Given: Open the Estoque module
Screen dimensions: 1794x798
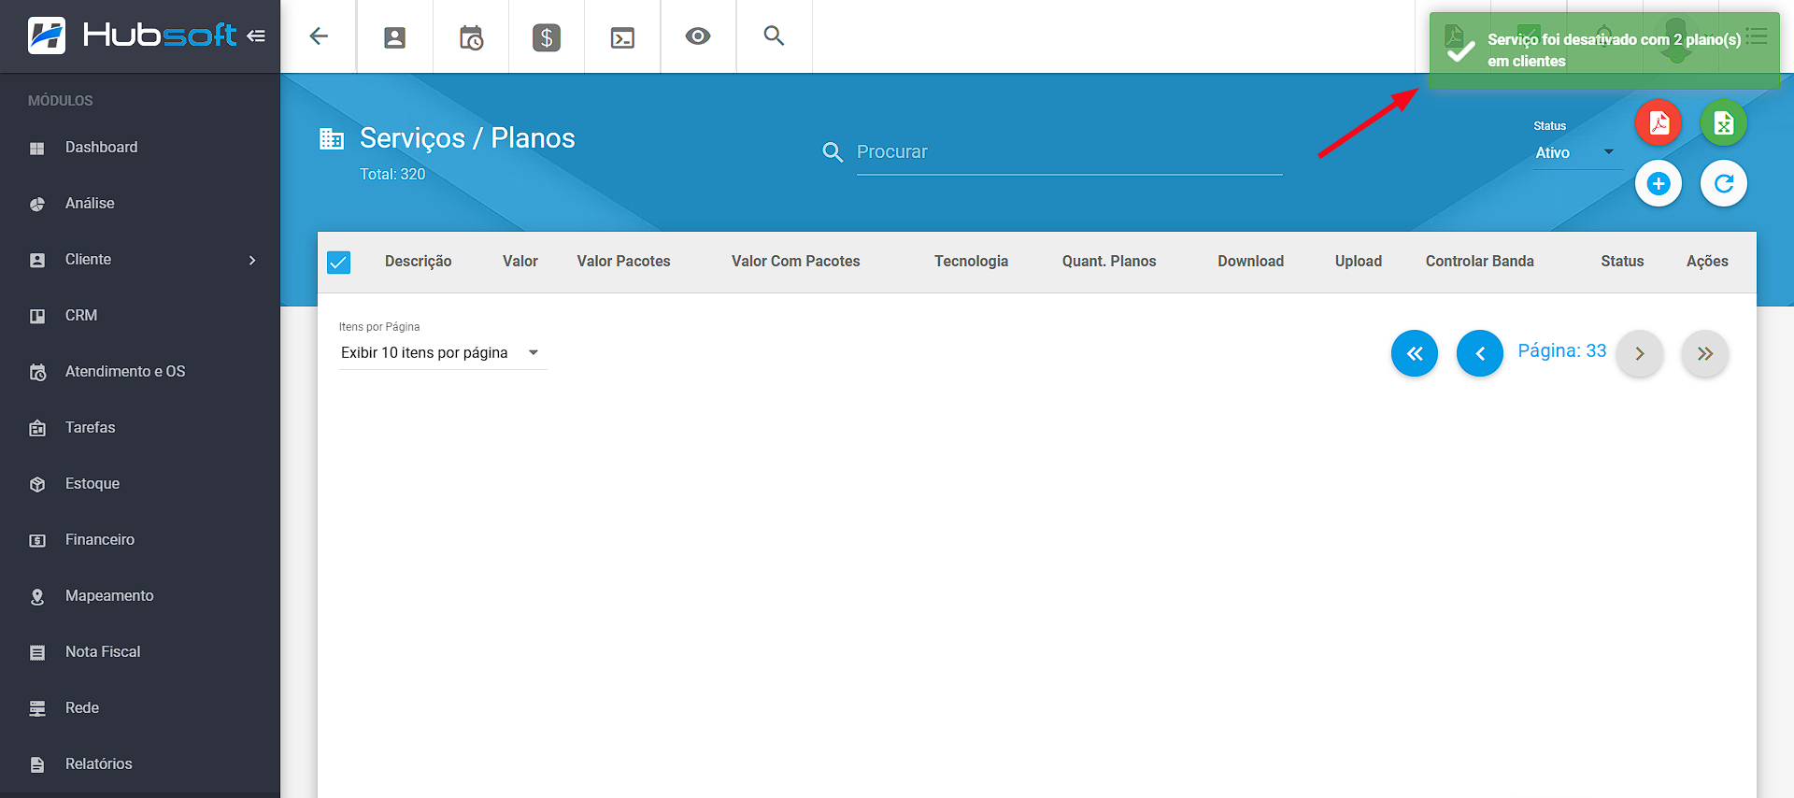Looking at the screenshot, I should point(140,484).
